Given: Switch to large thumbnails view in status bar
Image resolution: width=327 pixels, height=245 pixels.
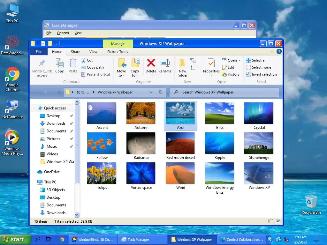Looking at the screenshot, I should (278, 221).
